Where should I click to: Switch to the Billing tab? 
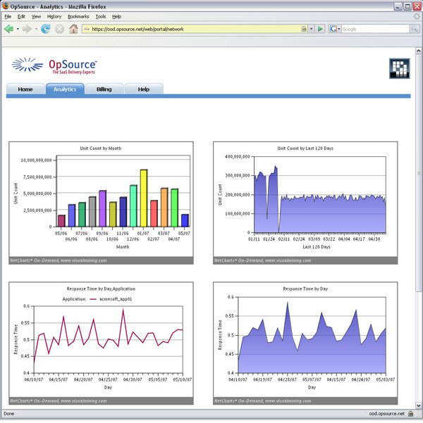coord(104,89)
